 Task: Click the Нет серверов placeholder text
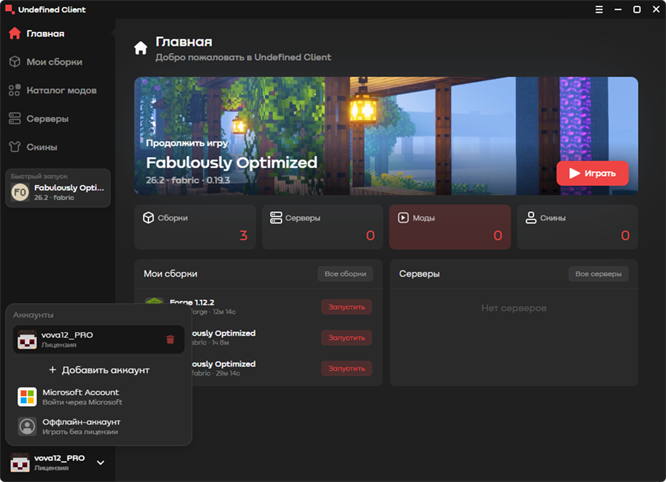(x=514, y=308)
